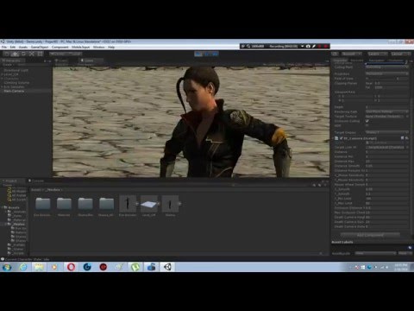Open the Level_Off model asset thumbnail
Screen dimensions: 414x311
(148, 204)
